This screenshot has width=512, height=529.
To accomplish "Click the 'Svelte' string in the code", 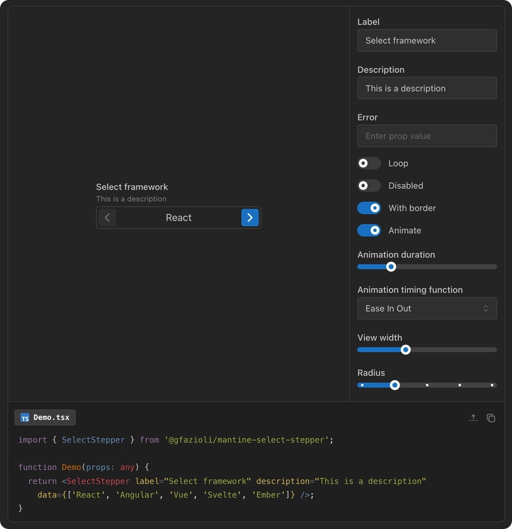I will pos(222,495).
